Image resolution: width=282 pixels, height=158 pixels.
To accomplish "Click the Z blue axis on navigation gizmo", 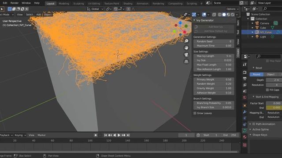I will point(180,23).
